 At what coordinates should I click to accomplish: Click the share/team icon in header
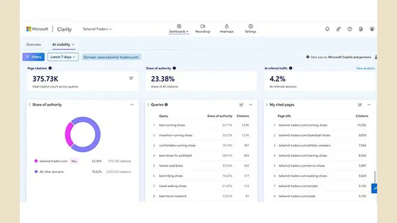pyautogui.click(x=338, y=29)
